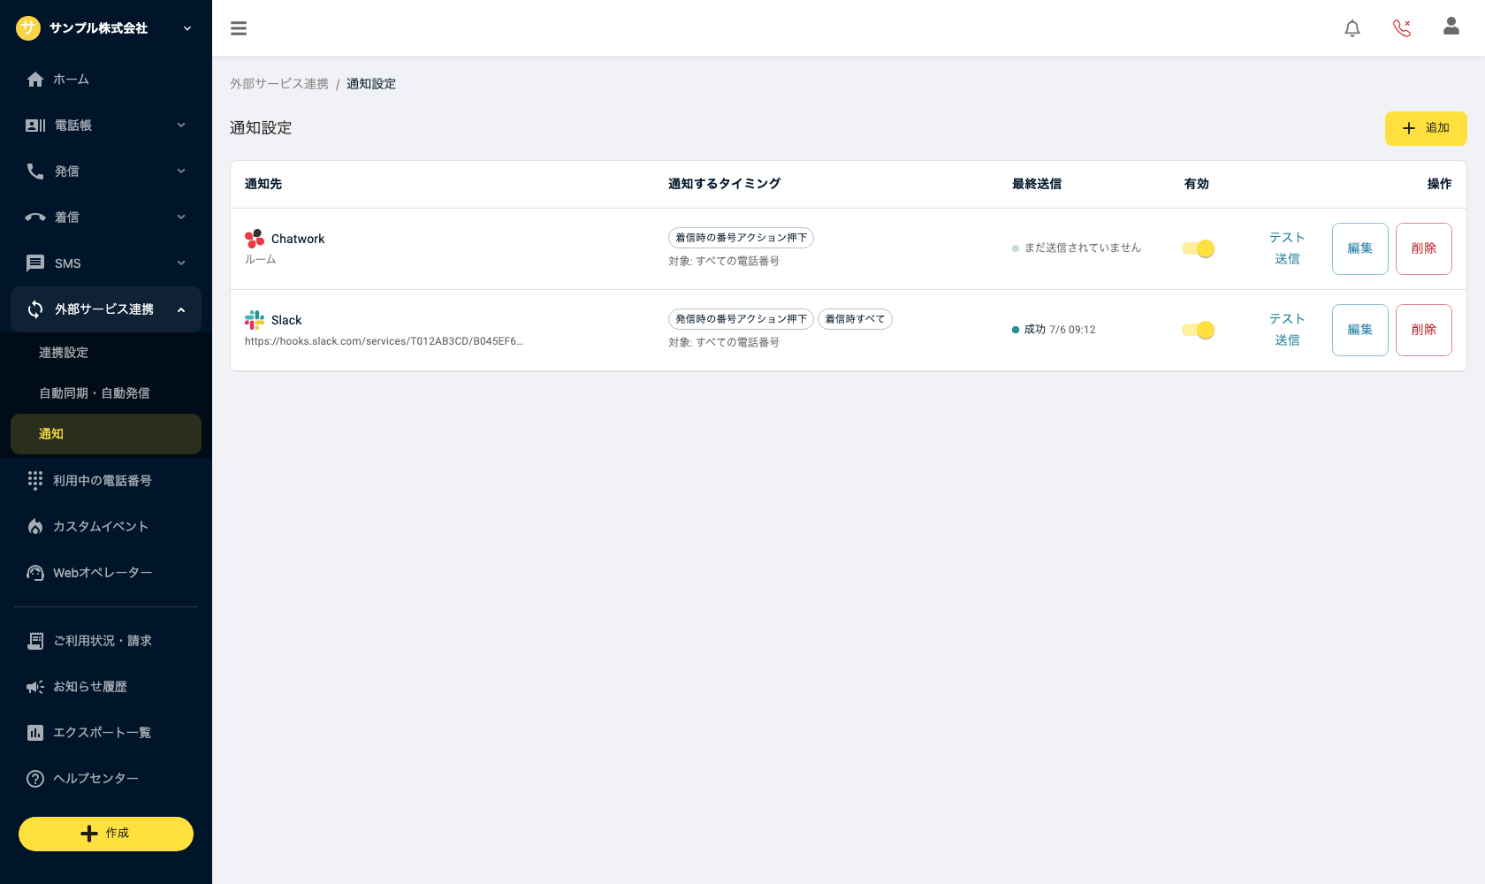
Task: Open エクスポート一覧 menu item
Action: coord(106,733)
